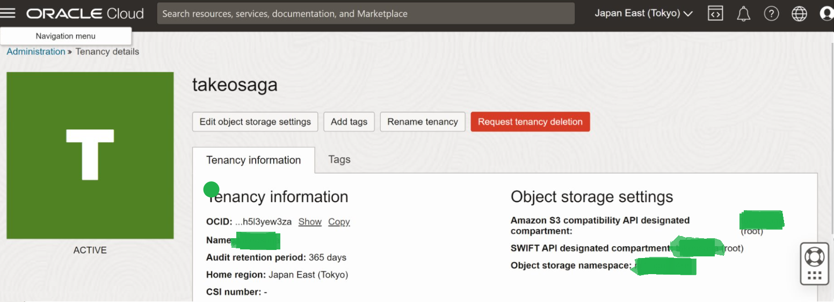Focus the search resources and services field

point(365,13)
